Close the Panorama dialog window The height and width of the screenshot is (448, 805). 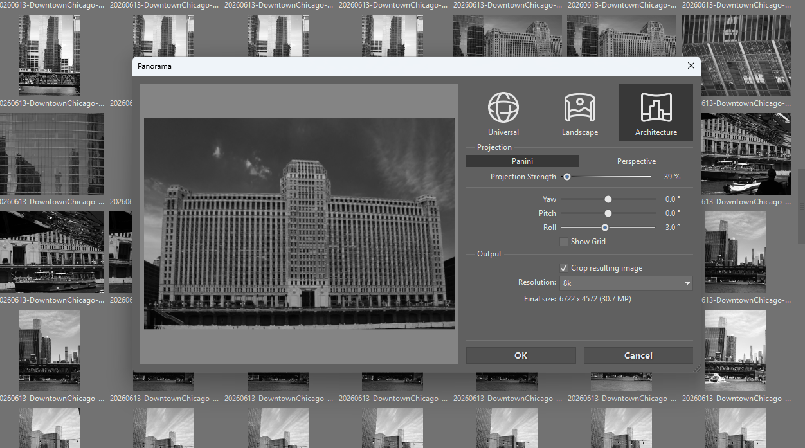[691, 66]
